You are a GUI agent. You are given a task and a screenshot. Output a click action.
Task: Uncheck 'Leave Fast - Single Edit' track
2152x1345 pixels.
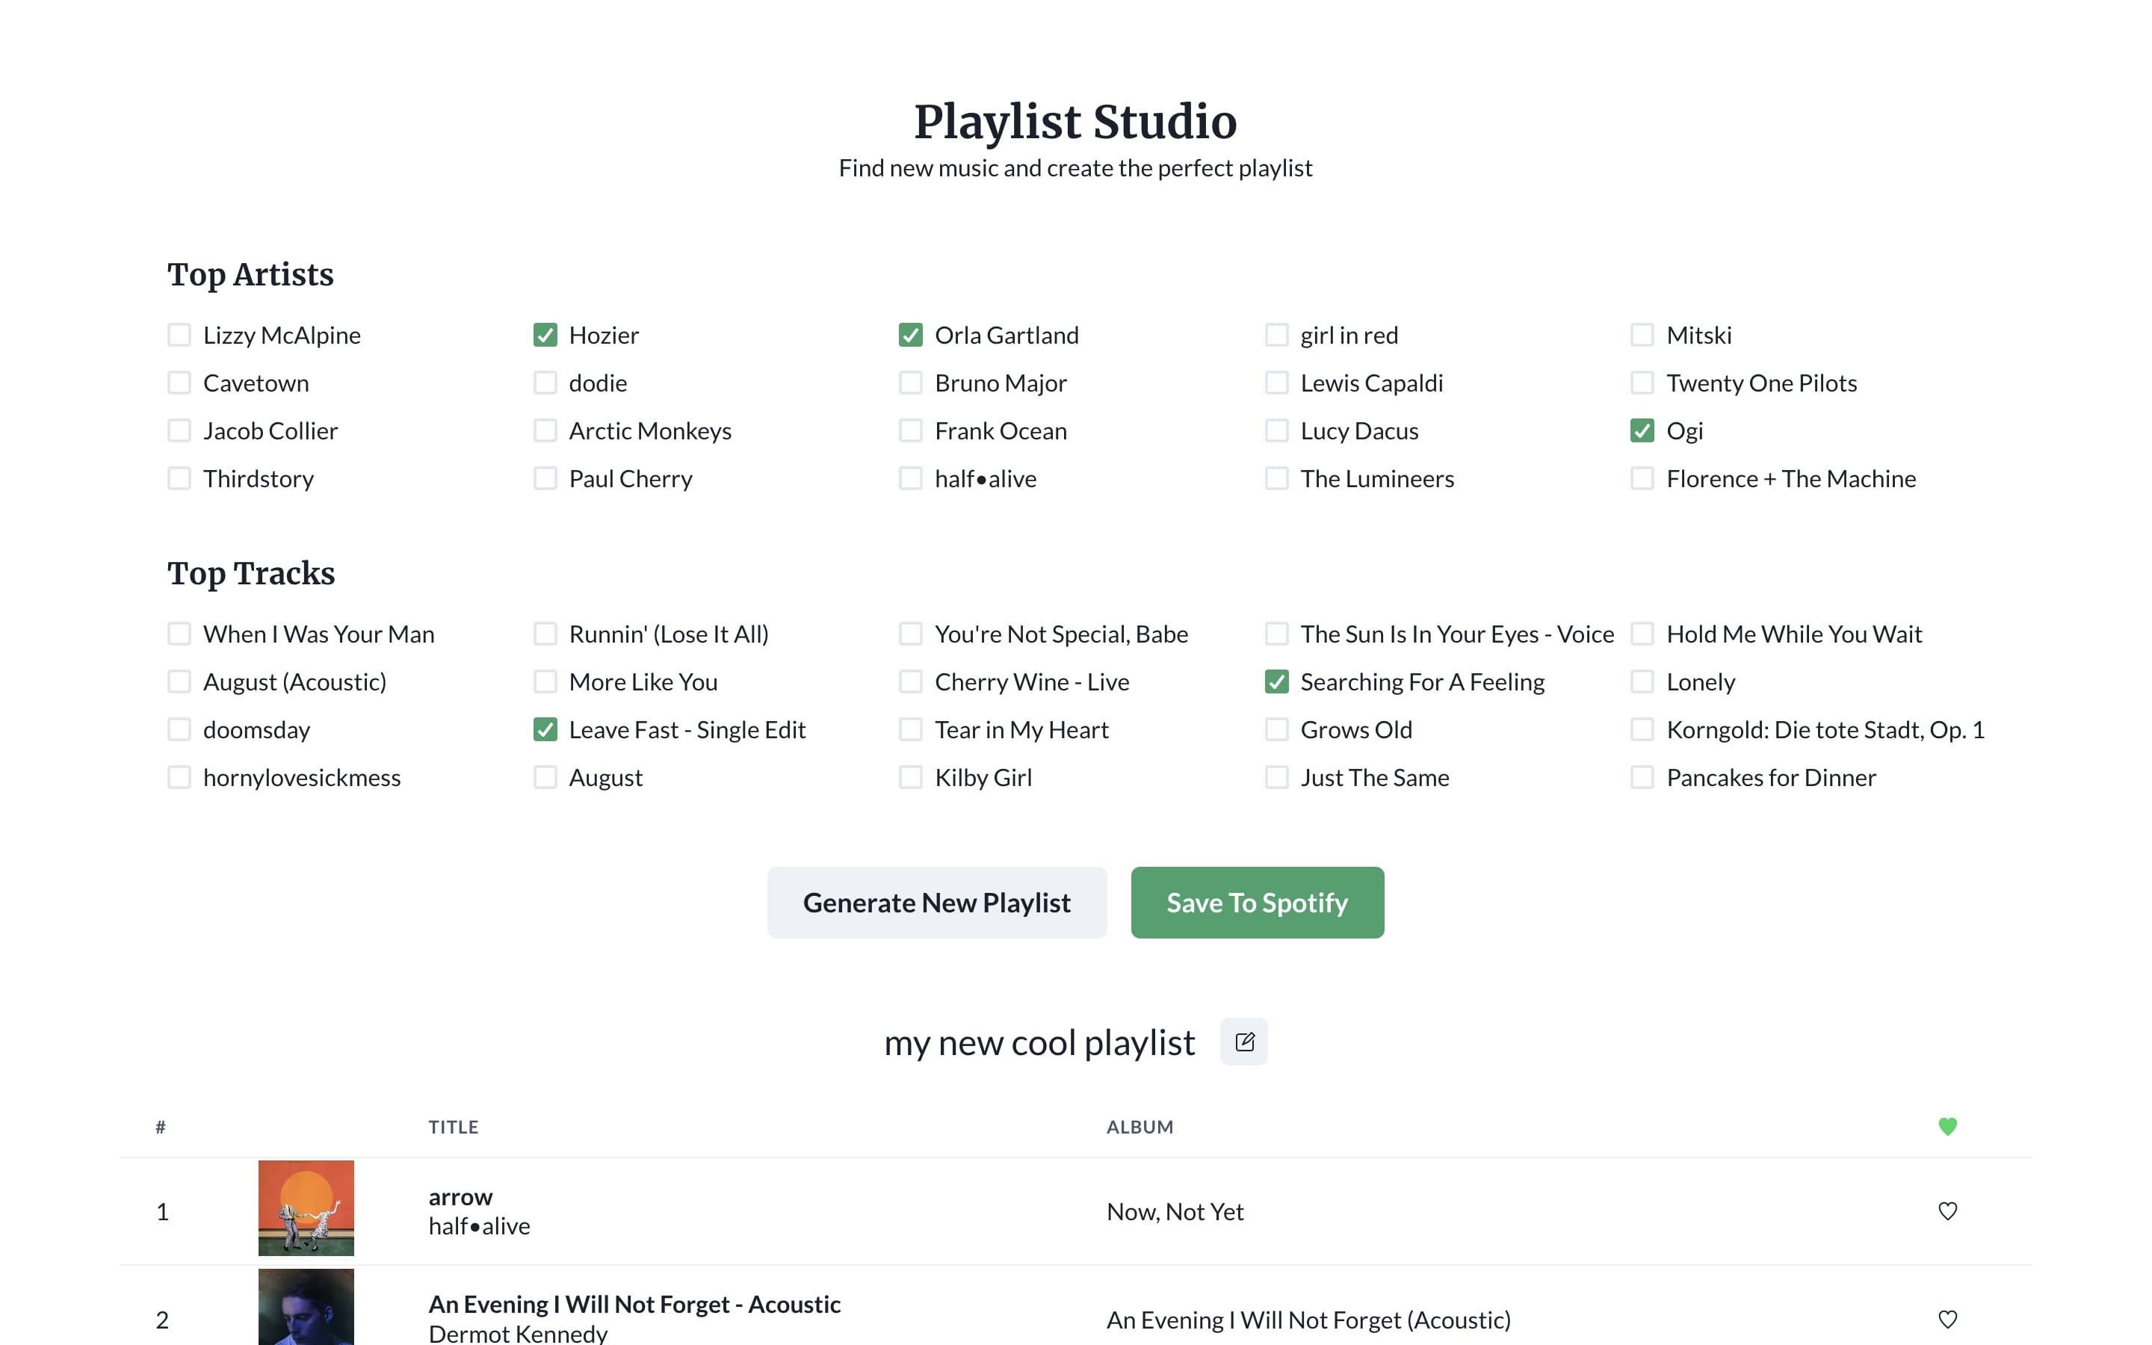pos(545,730)
